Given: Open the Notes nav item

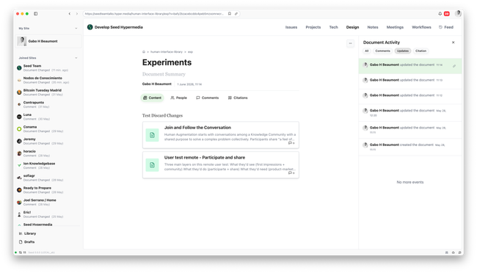Looking at the screenshot, I should point(373,27).
